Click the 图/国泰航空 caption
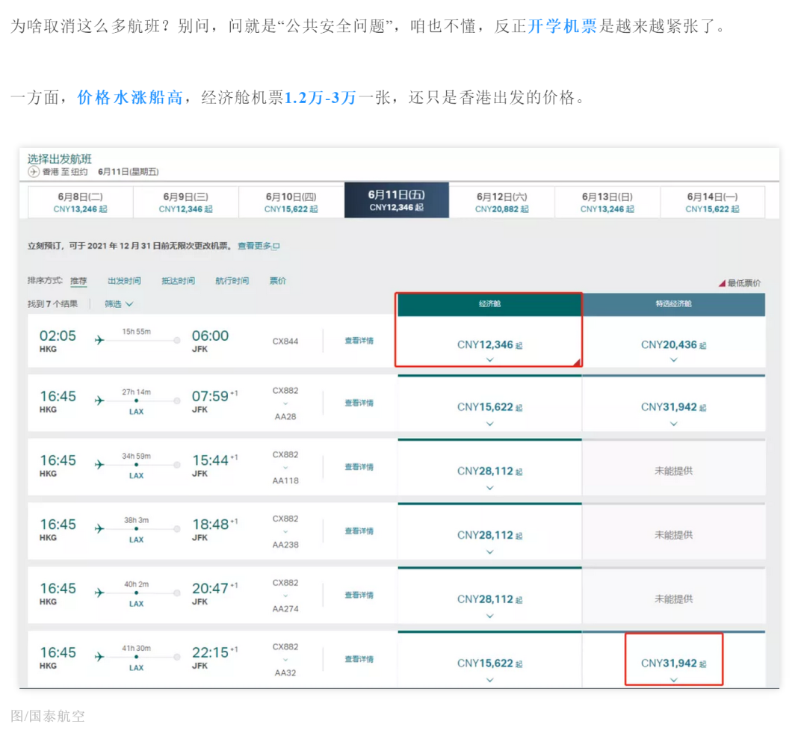 47,716
